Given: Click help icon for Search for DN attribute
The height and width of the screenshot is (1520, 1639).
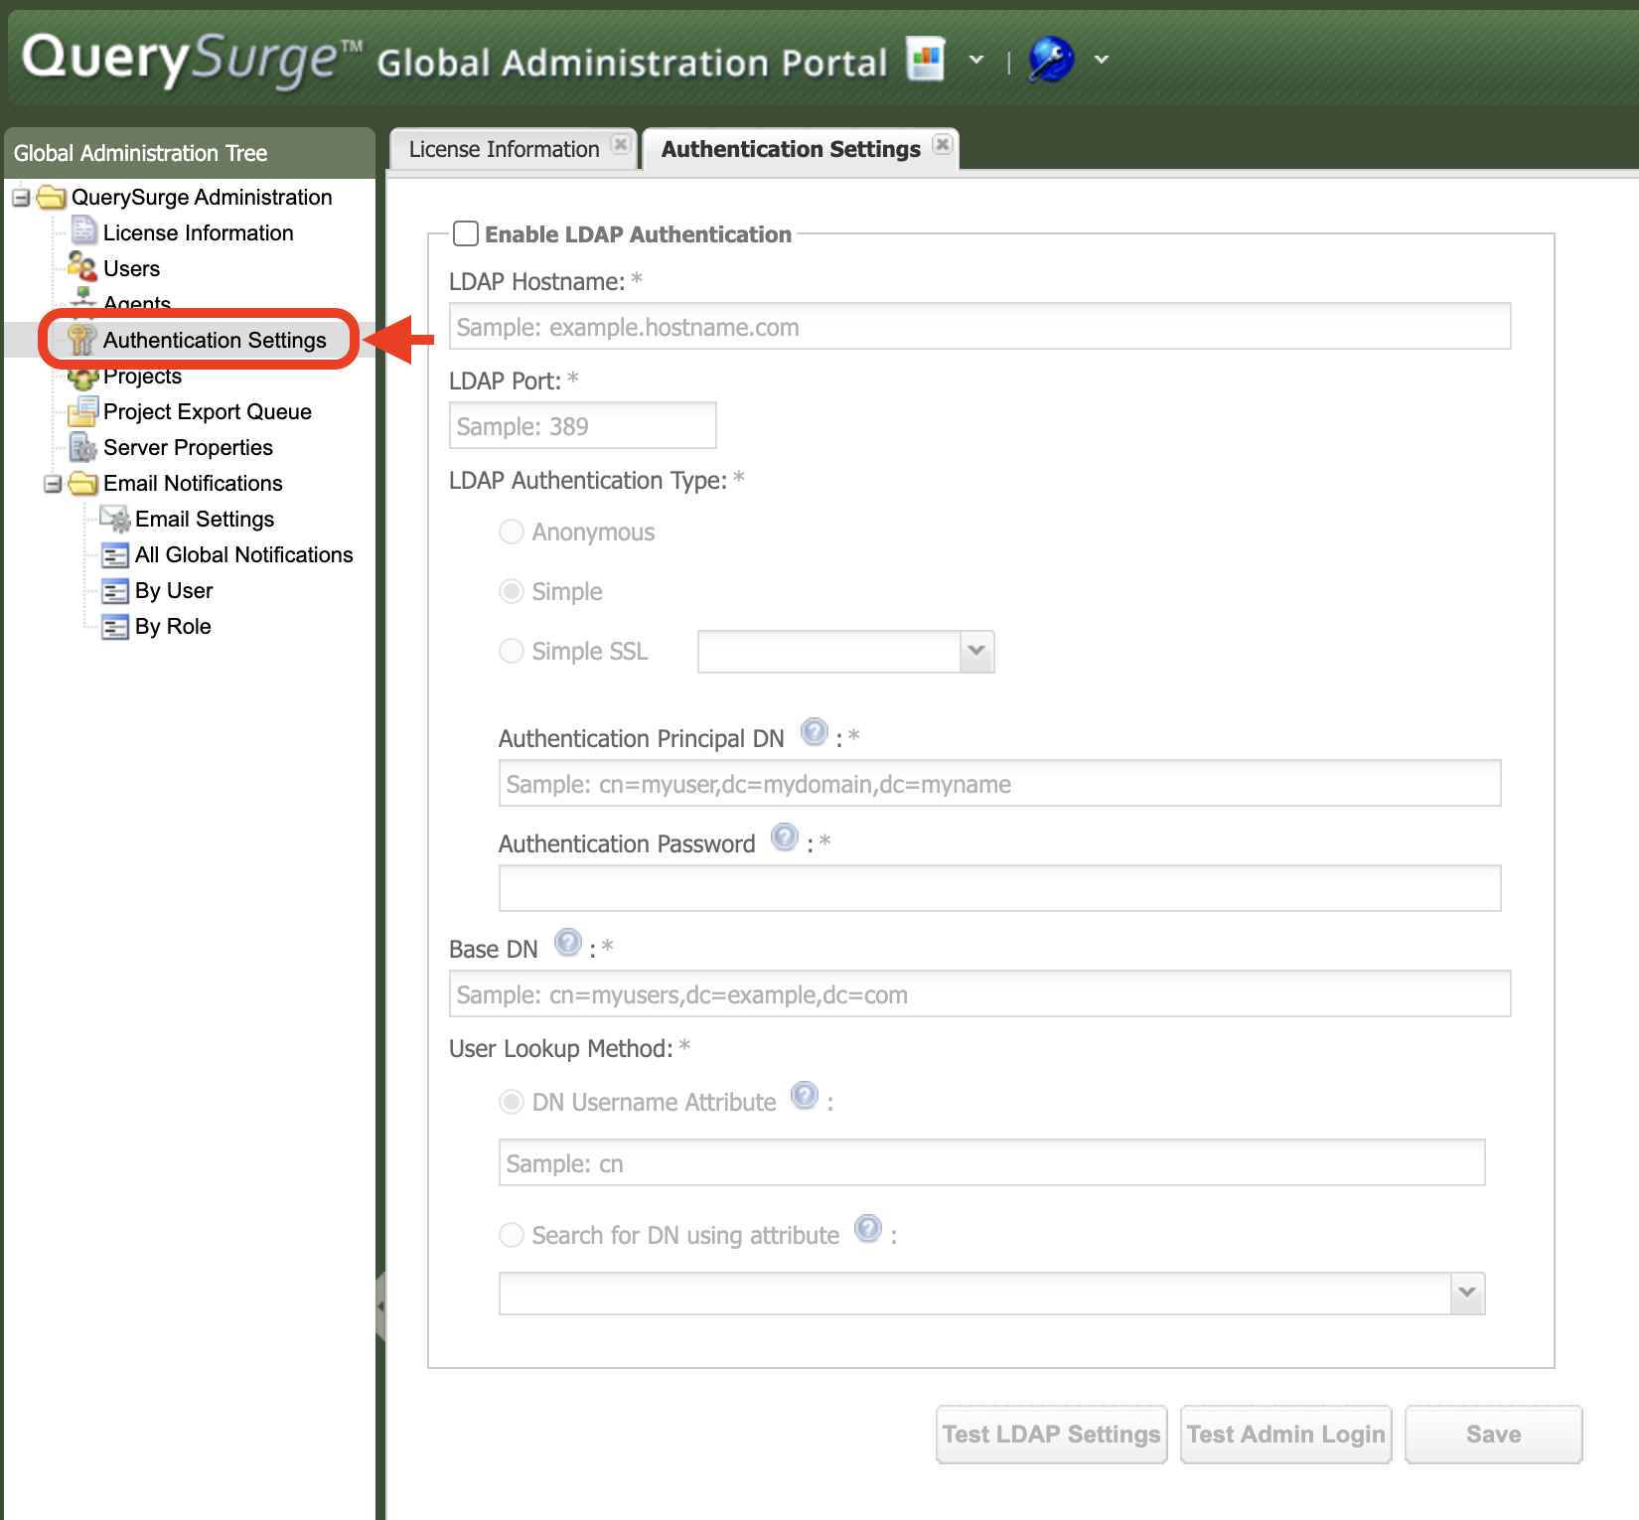Looking at the screenshot, I should [x=867, y=1230].
